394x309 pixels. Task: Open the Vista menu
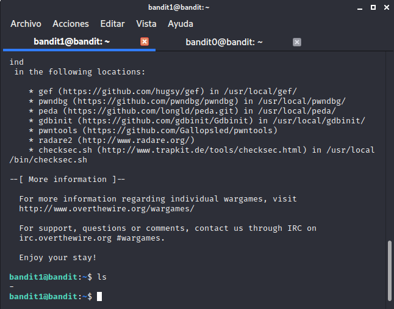[x=146, y=24]
